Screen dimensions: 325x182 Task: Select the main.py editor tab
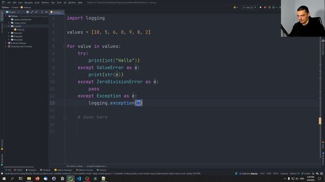pos(56,12)
